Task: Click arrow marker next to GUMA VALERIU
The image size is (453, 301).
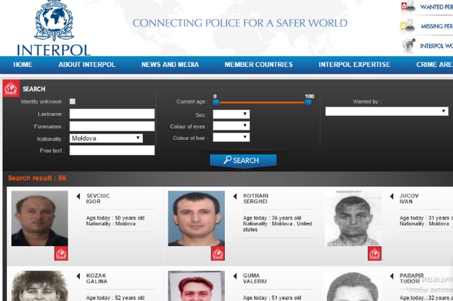Action: point(234,276)
